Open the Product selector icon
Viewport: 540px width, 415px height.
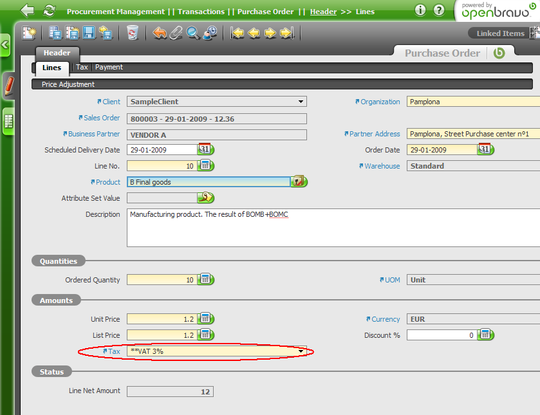(x=298, y=182)
